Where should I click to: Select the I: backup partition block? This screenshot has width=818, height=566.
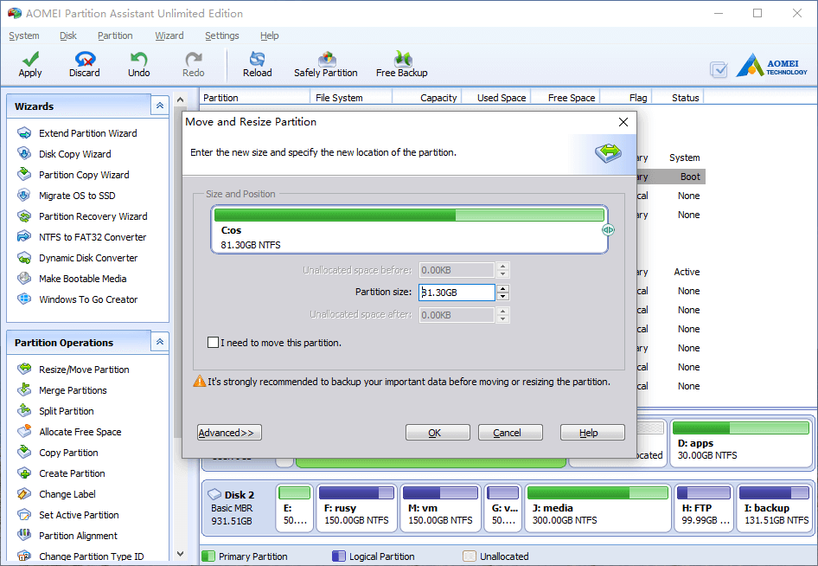774,507
